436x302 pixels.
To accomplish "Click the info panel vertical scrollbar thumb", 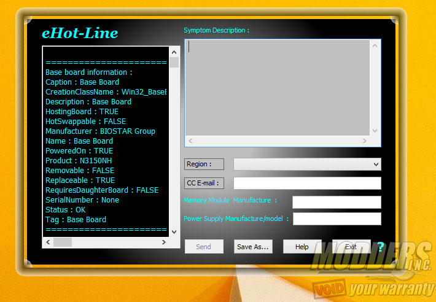I will click(174, 62).
